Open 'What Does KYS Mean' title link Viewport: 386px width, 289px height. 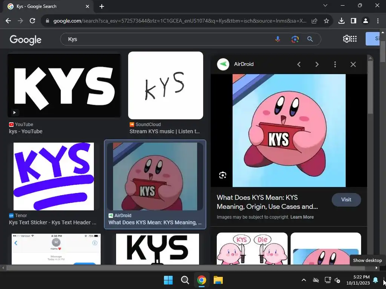267,202
